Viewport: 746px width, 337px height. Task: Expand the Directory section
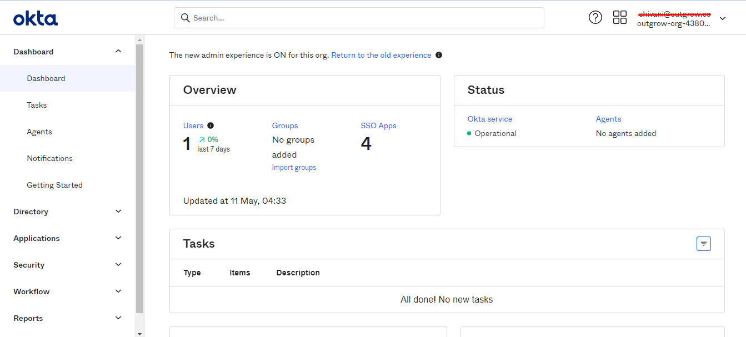point(68,212)
